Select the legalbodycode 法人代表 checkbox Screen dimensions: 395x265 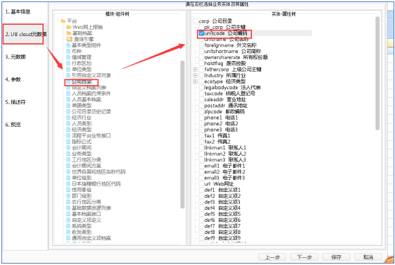tap(201, 87)
